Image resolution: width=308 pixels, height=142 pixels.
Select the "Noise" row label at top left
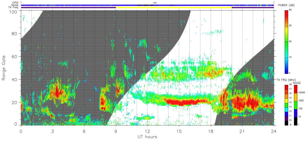tap(15, 5)
